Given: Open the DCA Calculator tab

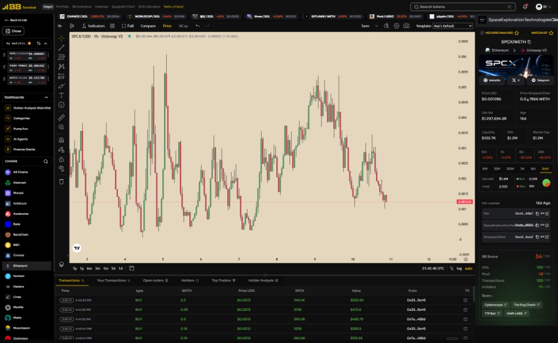Looking at the screenshot, I should (149, 7).
